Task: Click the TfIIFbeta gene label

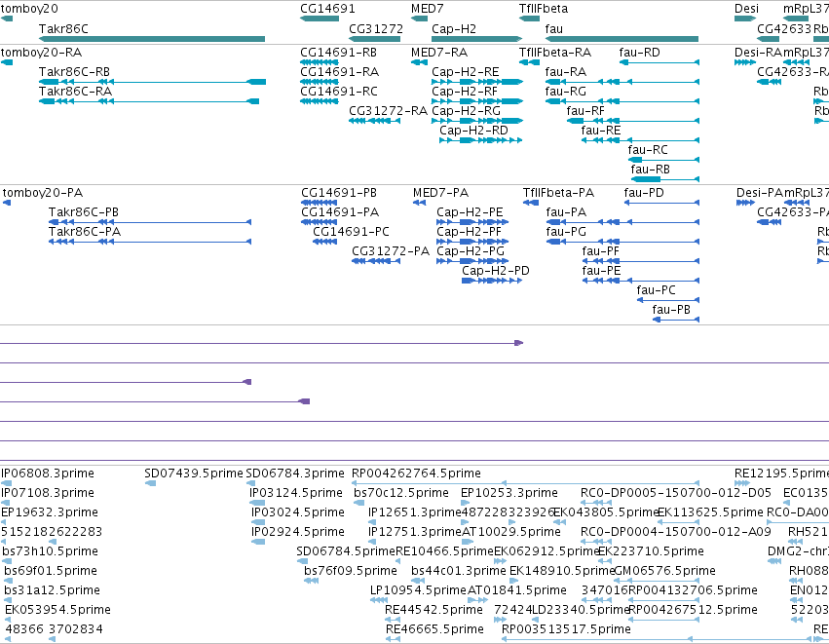Action: 544,9
